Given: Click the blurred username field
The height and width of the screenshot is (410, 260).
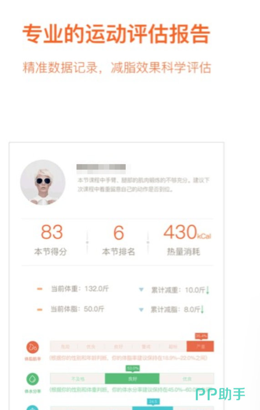Looking at the screenshot, I should [x=101, y=167].
